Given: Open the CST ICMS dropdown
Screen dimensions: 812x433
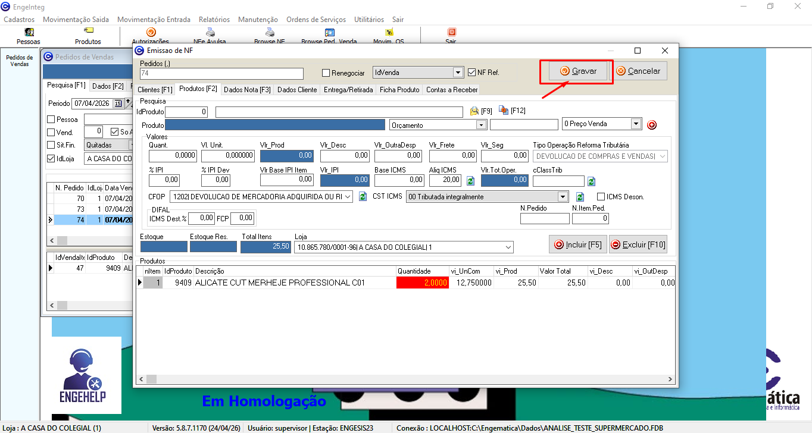Looking at the screenshot, I should click(x=563, y=196).
